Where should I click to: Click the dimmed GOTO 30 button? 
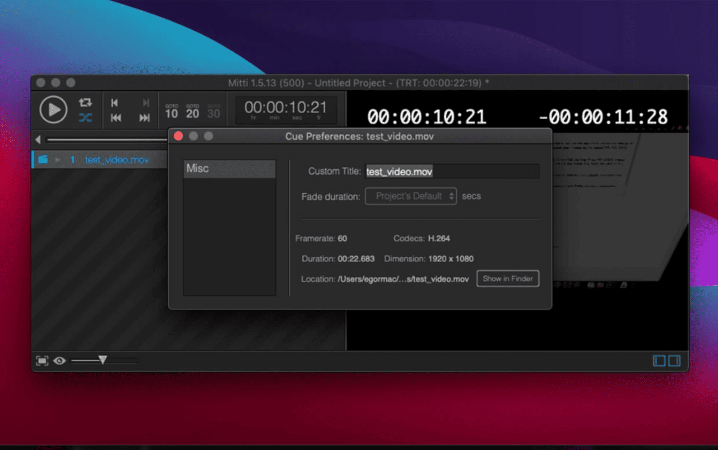pos(213,111)
